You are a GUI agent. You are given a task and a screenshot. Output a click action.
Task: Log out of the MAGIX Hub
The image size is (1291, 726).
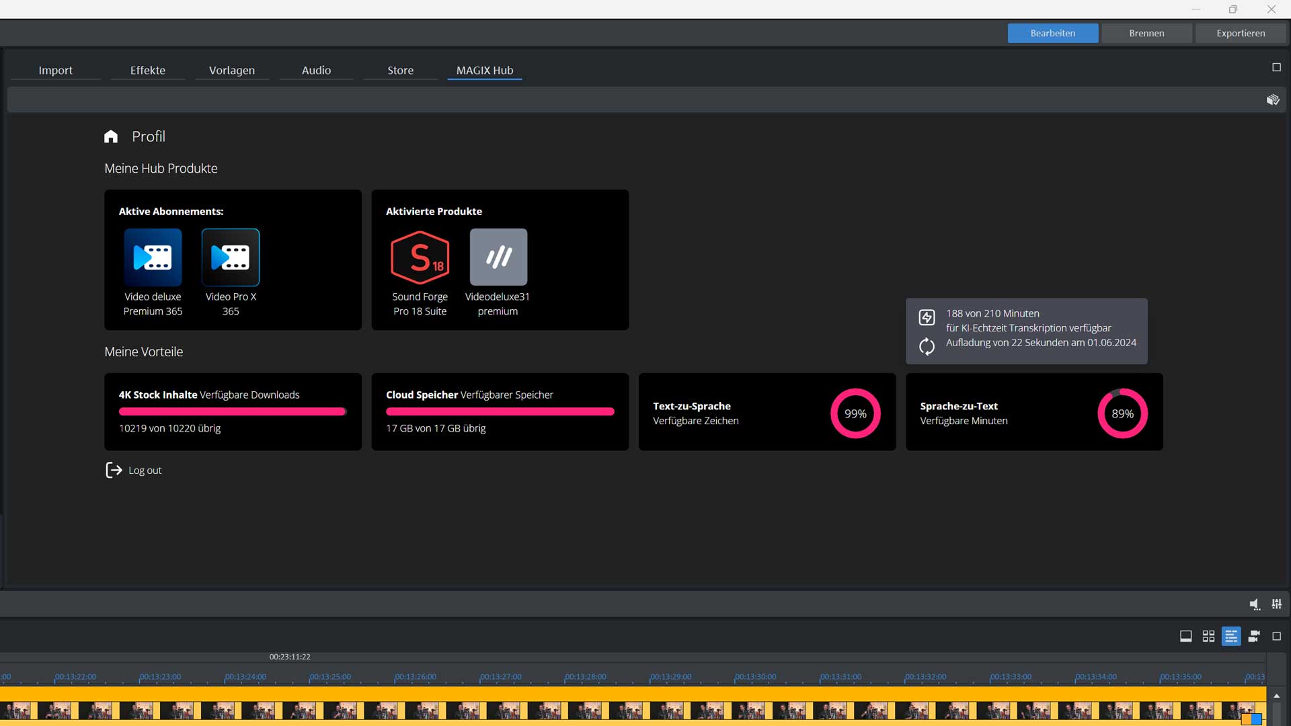pos(134,470)
